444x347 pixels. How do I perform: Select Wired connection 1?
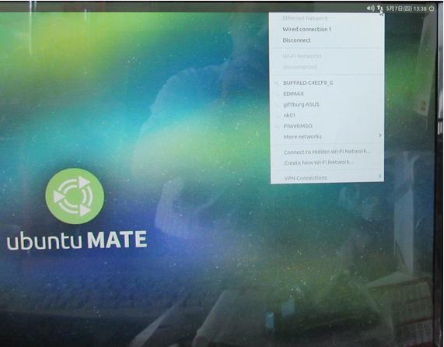click(327, 30)
